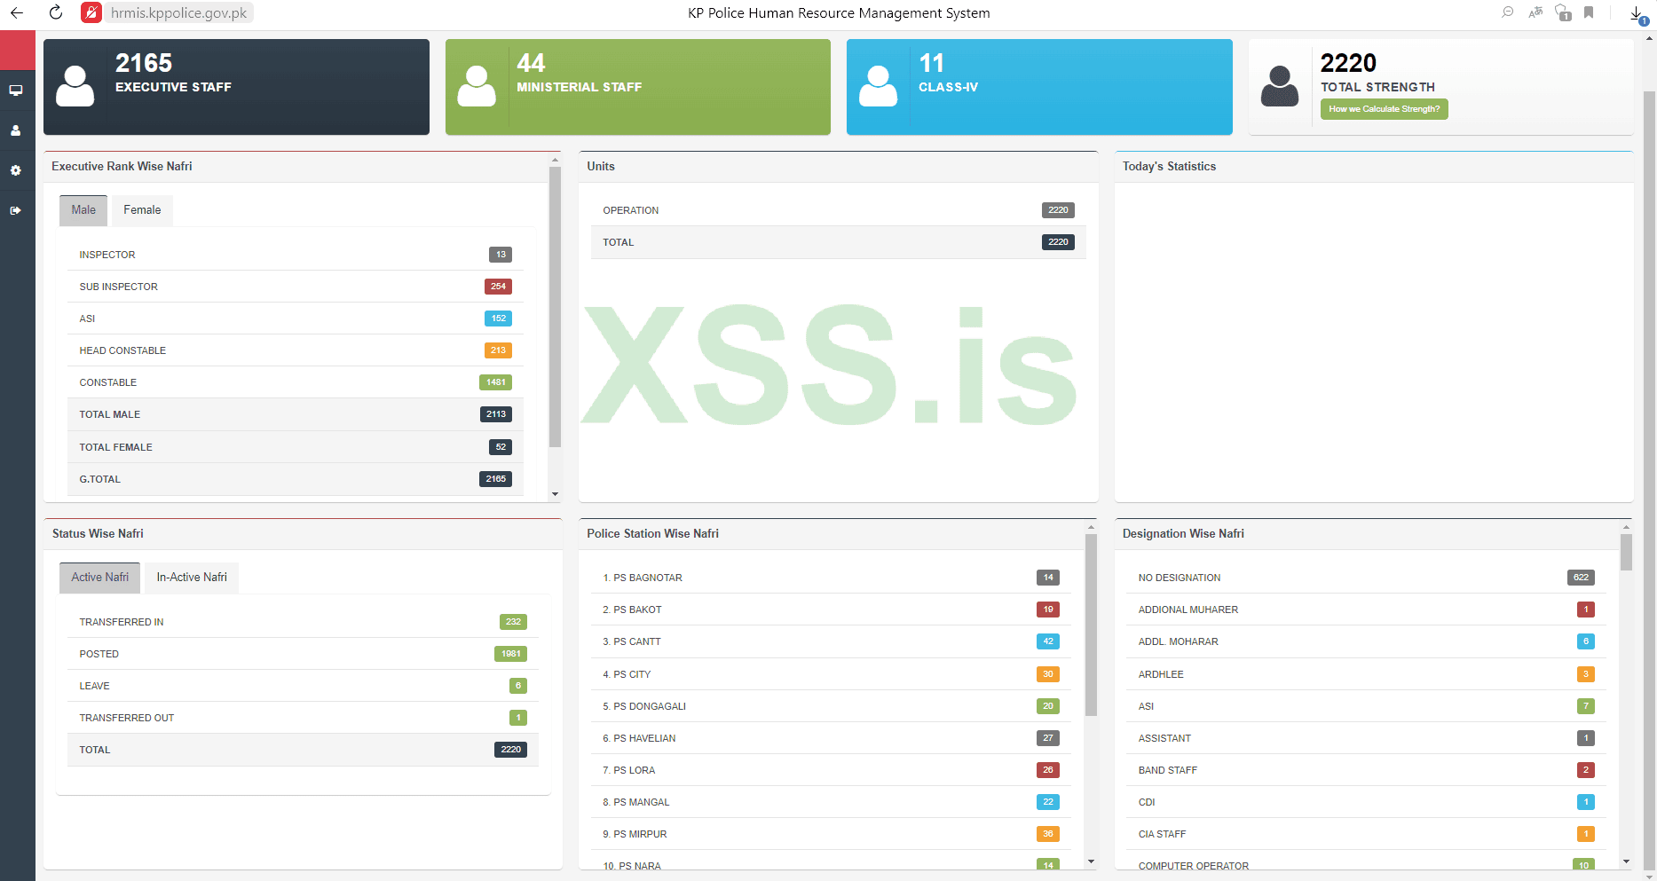Click the Executive Rank scrollbar up arrow

555,161
